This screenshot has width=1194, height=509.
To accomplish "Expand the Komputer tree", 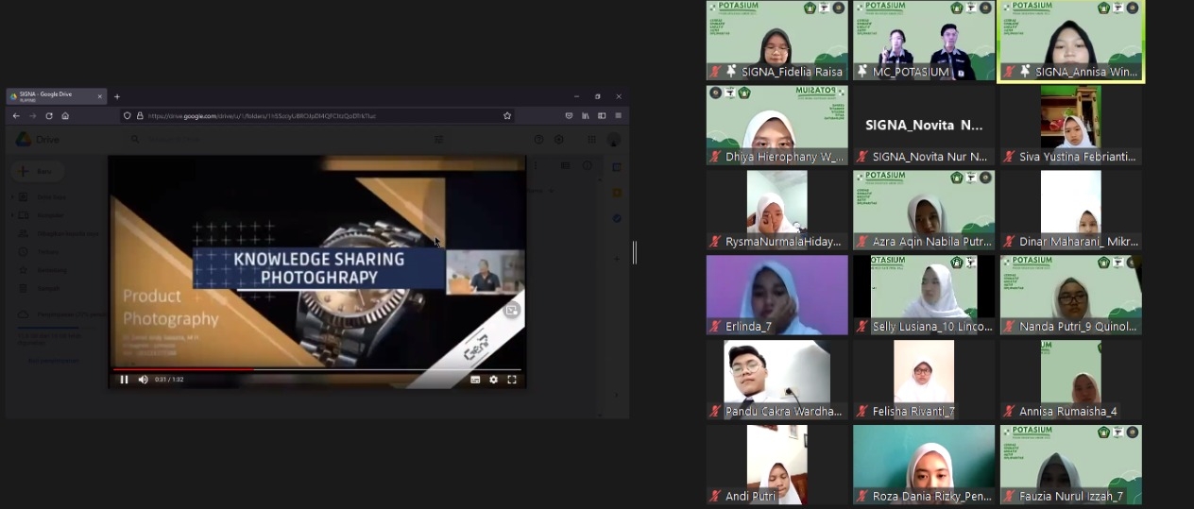I will [x=13, y=215].
